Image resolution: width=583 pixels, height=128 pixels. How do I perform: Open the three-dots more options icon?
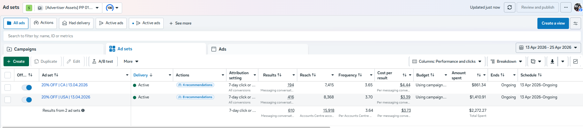[565, 7]
